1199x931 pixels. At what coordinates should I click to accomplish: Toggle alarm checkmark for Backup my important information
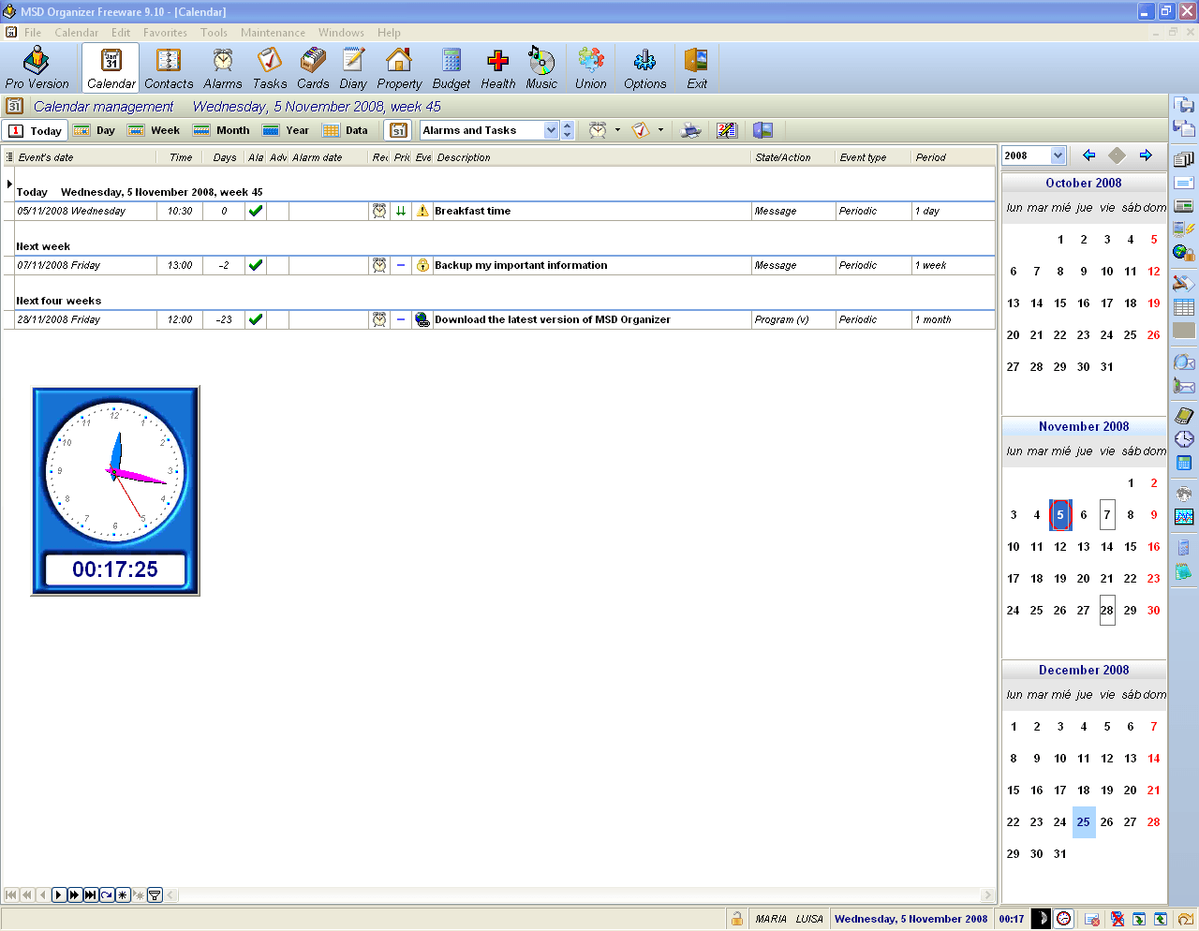pos(255,265)
